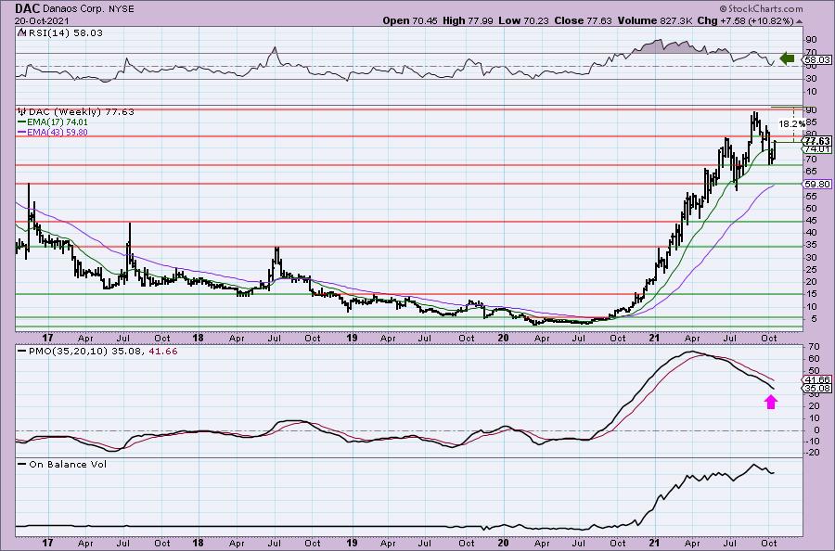The height and width of the screenshot is (551, 835).
Task: Select the RSI(14) 58.03 indicator label
Action: [x=64, y=32]
